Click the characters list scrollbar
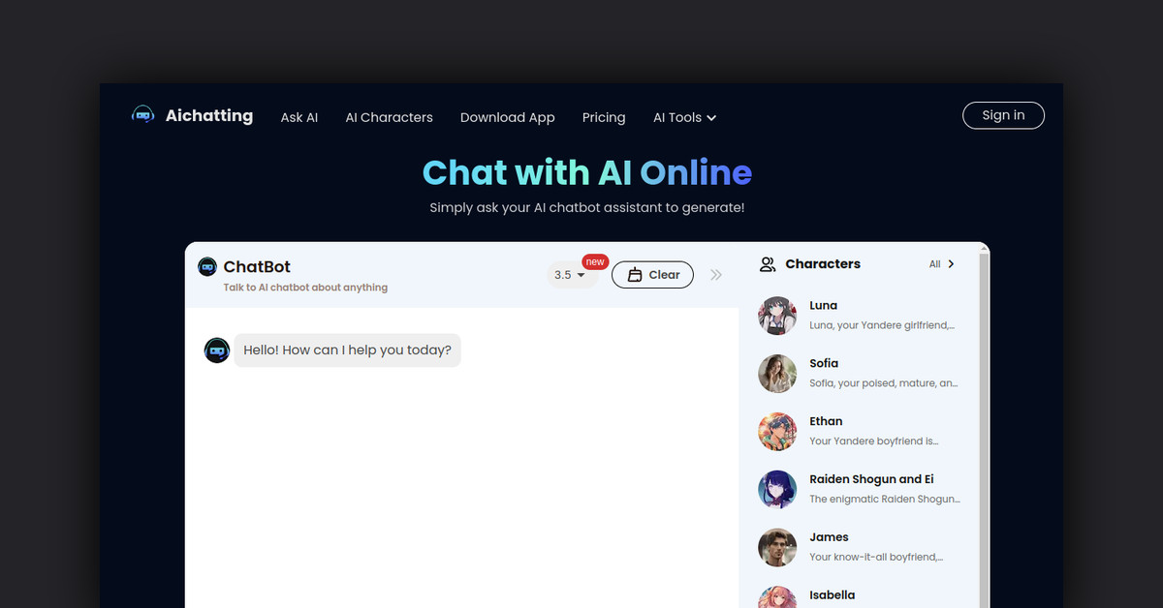The width and height of the screenshot is (1163, 608). tap(984, 426)
